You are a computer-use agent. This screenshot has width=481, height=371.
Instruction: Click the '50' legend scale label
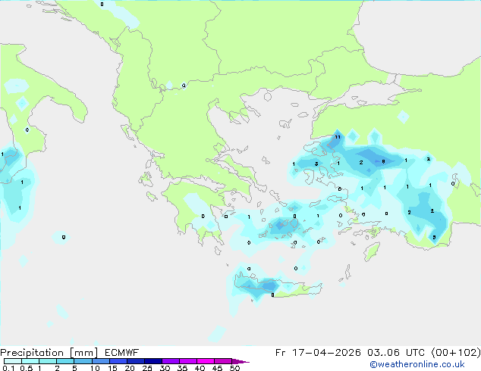tap(234, 368)
